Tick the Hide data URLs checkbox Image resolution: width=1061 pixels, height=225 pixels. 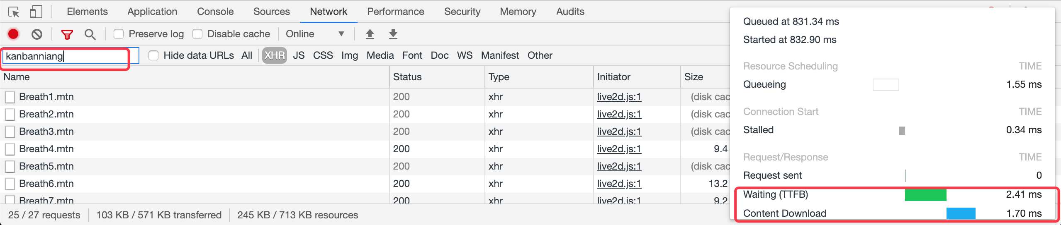click(x=154, y=55)
